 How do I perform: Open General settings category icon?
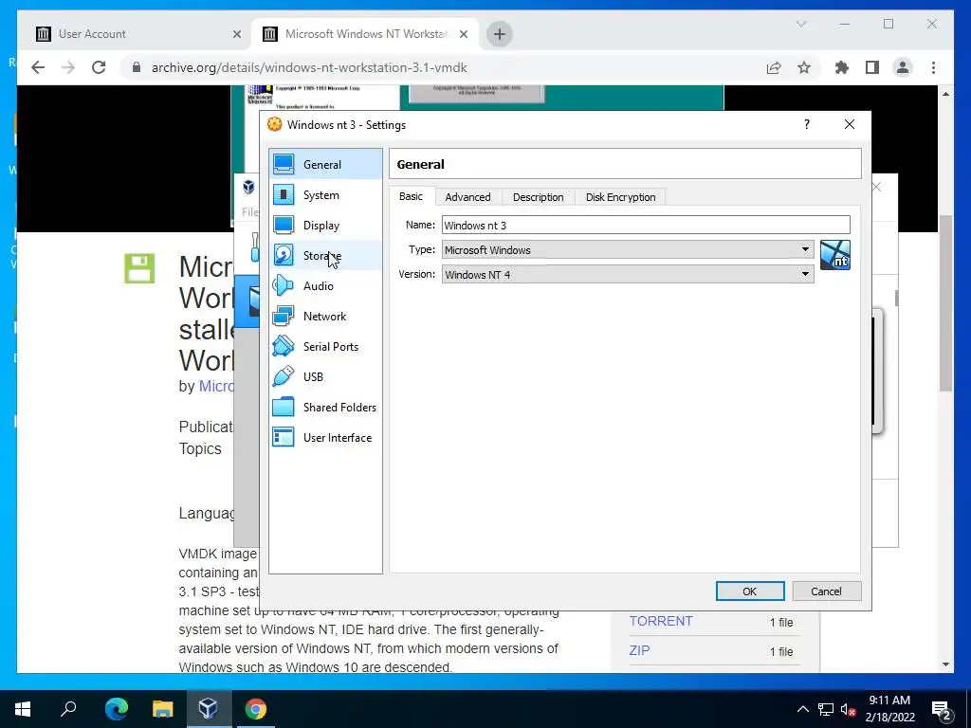pyautogui.click(x=284, y=164)
